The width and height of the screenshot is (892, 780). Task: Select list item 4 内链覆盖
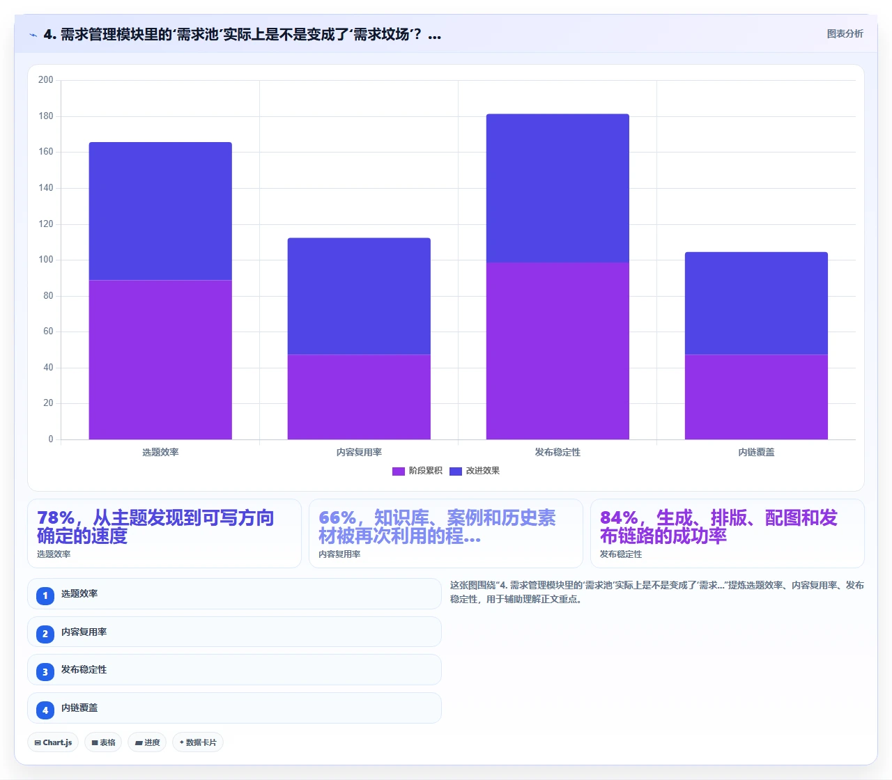pyautogui.click(x=234, y=708)
